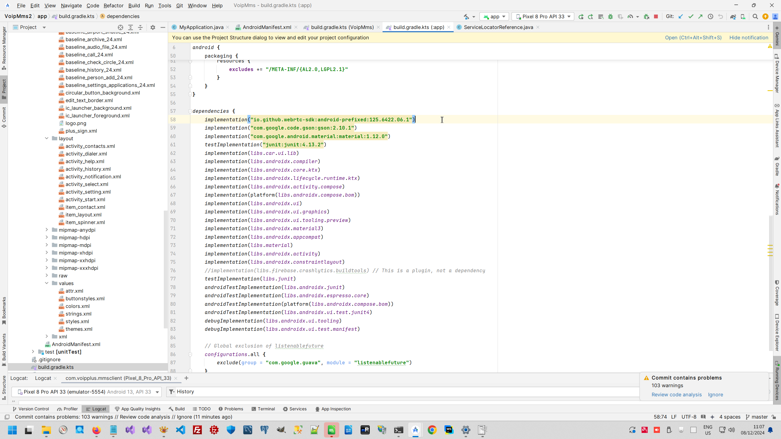Toggle the Project side panel tab
Screen dimensions: 781x439
[x=4, y=89]
